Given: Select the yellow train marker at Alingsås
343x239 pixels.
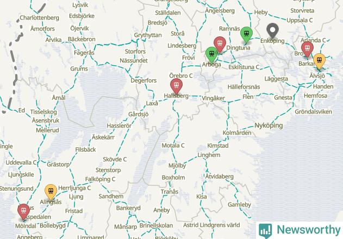Looking at the screenshot, I should 51,192.
